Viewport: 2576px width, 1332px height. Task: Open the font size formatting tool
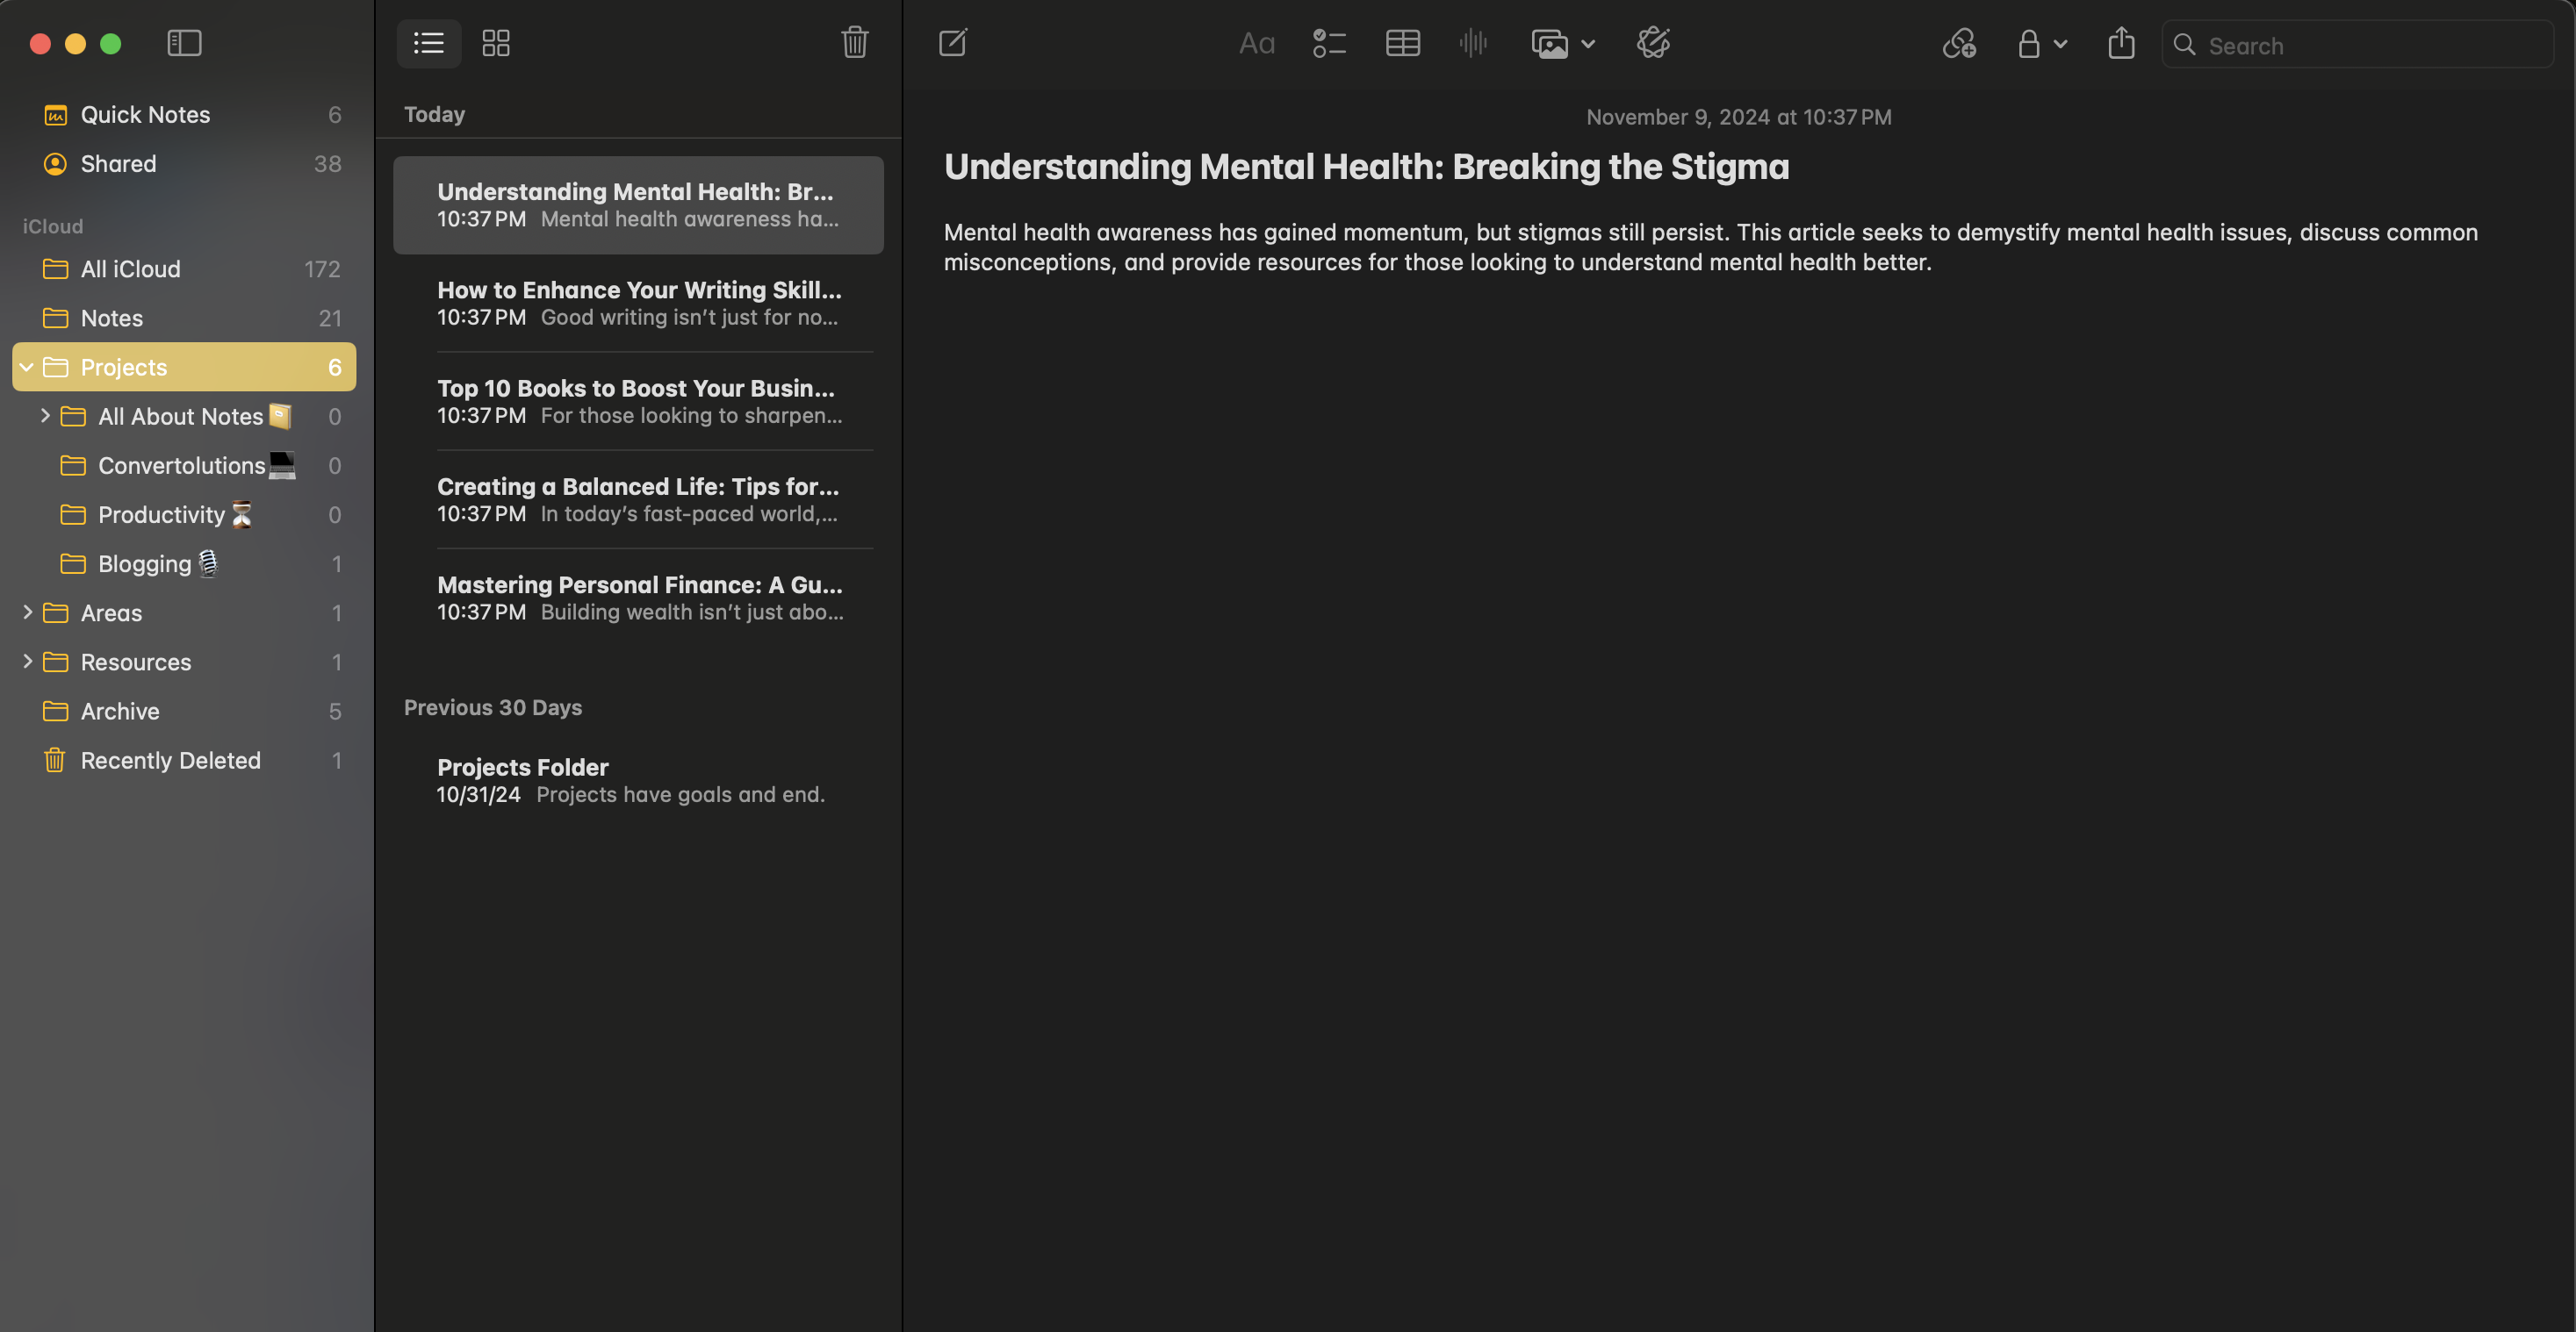1257,42
